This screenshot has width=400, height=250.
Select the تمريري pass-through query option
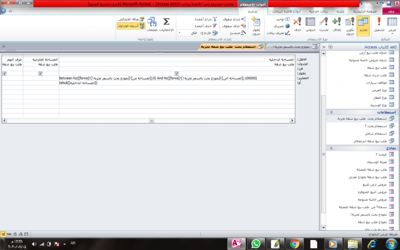(282, 26)
